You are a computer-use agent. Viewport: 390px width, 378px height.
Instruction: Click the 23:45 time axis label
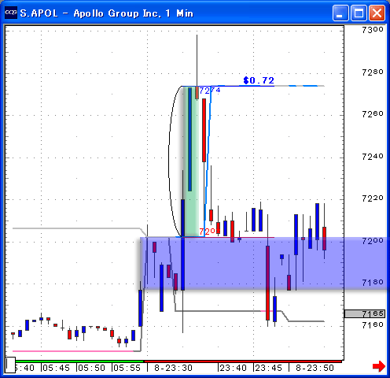pyautogui.click(x=268, y=368)
